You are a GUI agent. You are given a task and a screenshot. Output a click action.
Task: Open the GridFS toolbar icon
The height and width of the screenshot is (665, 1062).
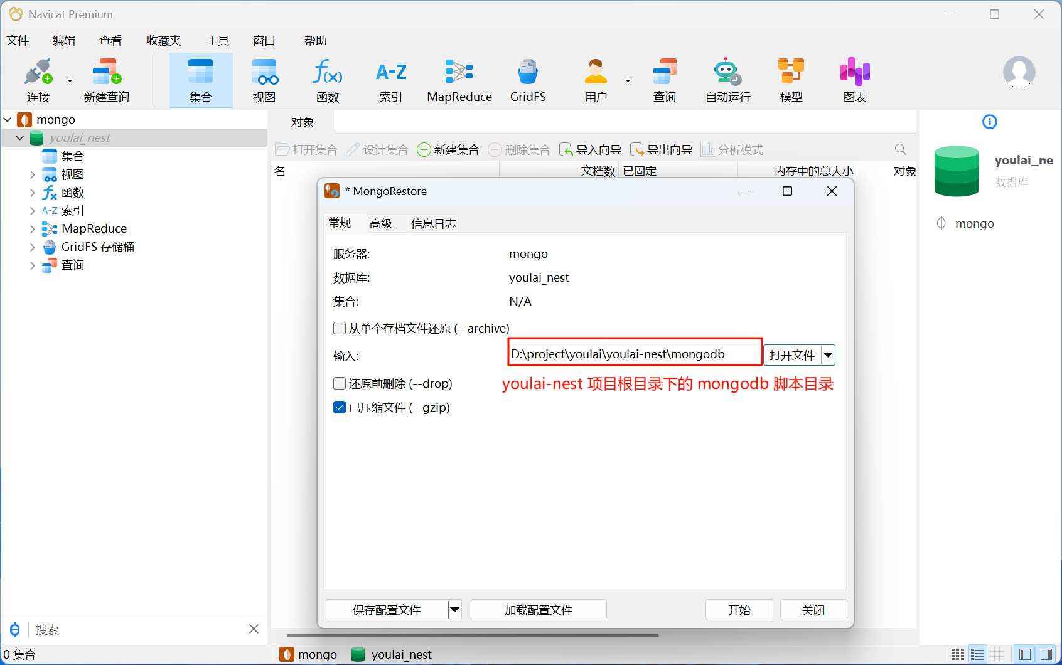point(528,80)
